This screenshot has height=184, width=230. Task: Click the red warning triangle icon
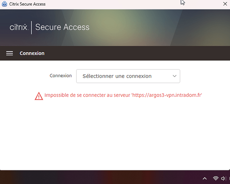coord(39,96)
